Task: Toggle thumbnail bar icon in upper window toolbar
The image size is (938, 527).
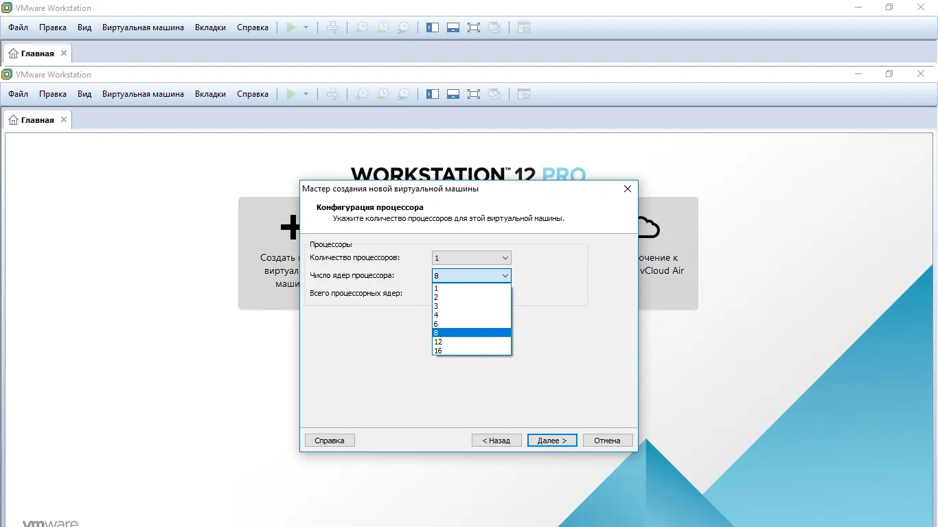Action: pos(453,28)
